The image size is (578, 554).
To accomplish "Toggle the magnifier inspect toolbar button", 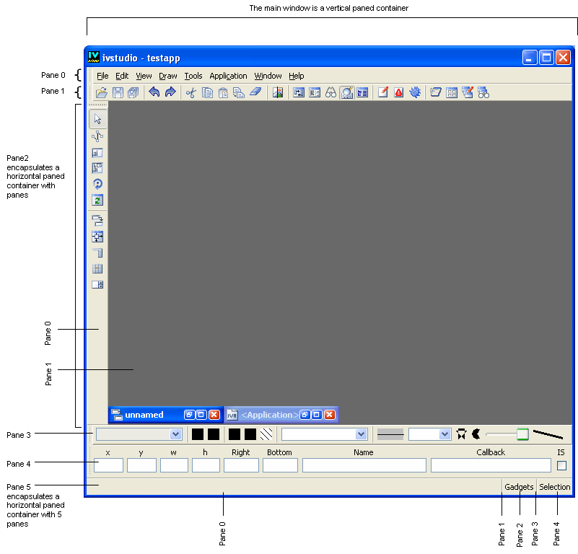I will click(346, 92).
